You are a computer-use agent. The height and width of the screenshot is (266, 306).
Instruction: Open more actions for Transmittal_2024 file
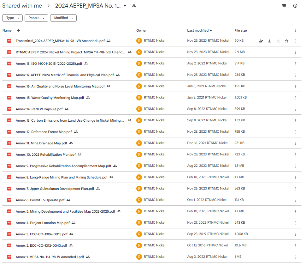[x=295, y=41]
